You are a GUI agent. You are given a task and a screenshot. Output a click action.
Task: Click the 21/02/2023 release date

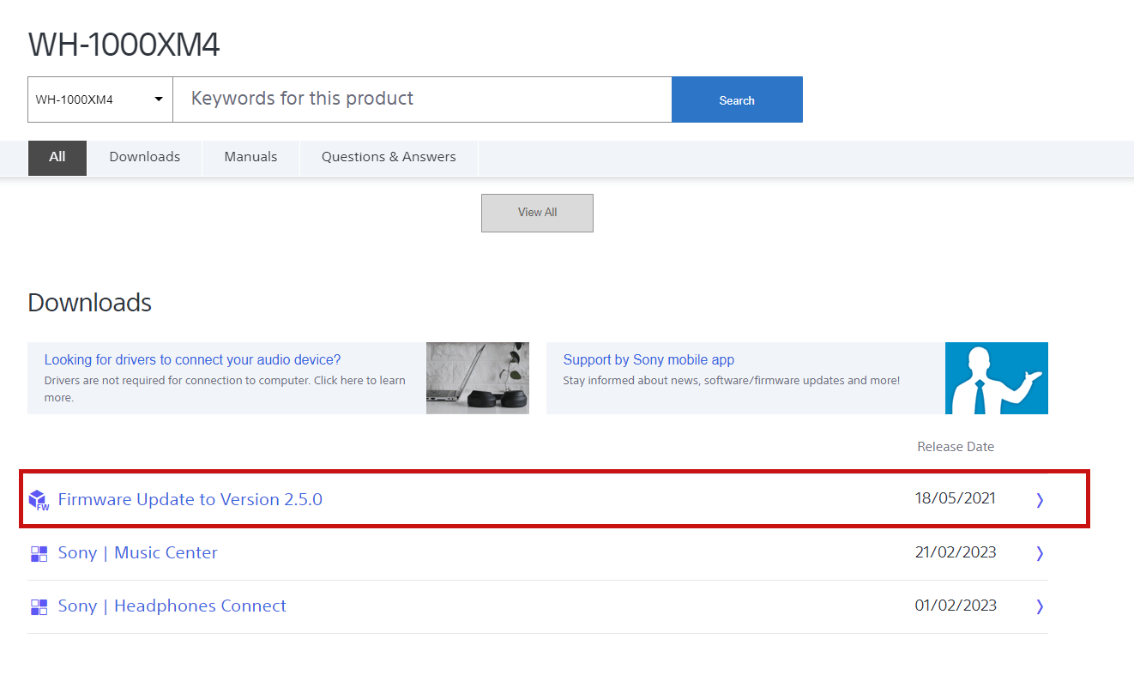click(x=956, y=552)
